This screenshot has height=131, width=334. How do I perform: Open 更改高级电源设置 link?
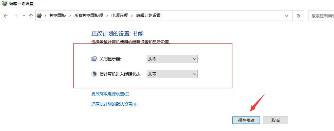tap(110, 94)
